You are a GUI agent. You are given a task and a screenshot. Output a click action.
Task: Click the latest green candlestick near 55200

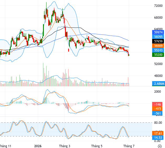tap(129, 55)
